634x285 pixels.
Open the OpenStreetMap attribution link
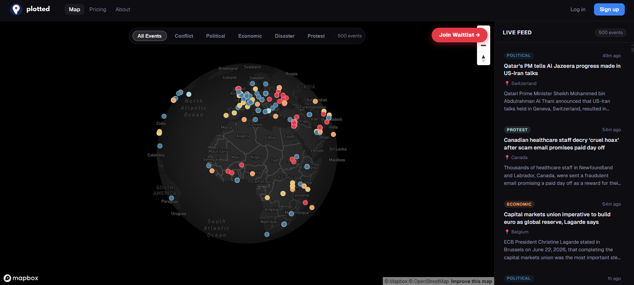429,281
